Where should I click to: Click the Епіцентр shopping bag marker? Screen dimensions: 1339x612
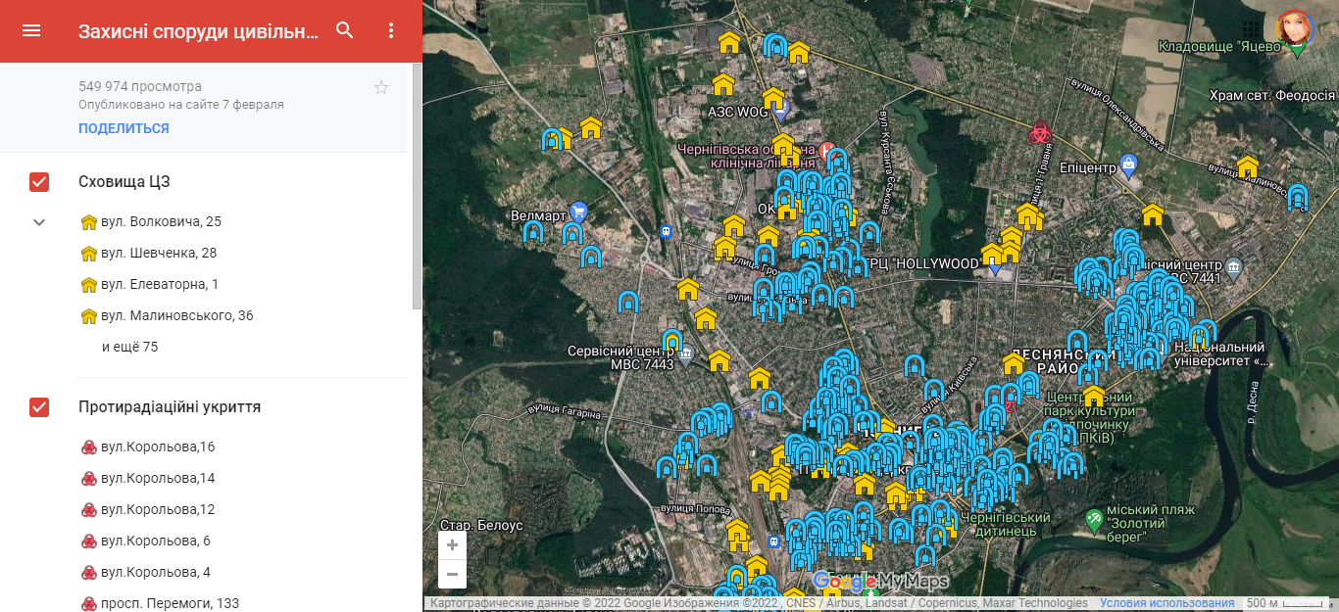point(1128,164)
